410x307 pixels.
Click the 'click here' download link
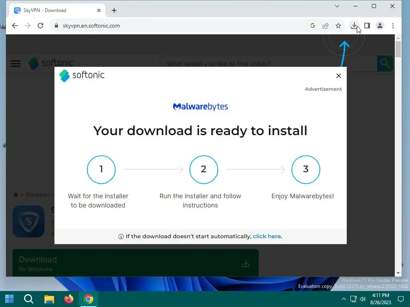click(267, 236)
